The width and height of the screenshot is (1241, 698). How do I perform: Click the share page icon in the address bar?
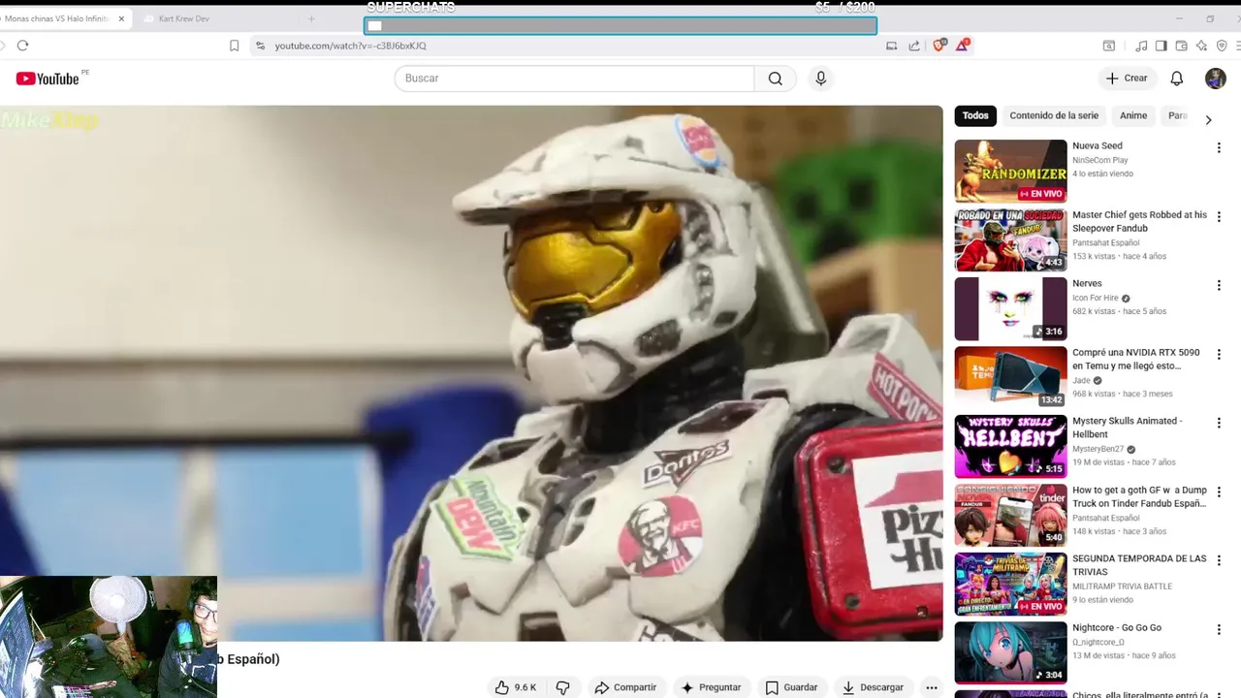tap(914, 46)
